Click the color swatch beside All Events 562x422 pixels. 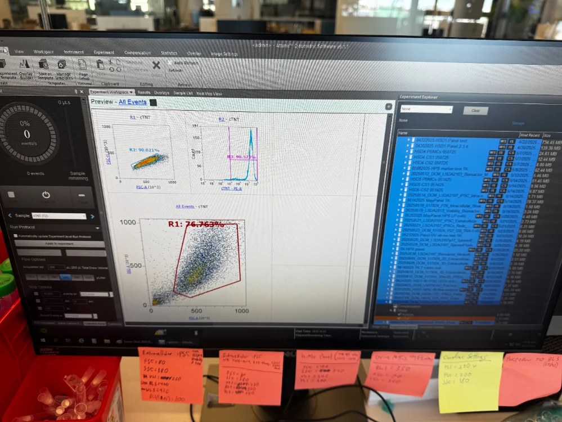click(x=152, y=102)
